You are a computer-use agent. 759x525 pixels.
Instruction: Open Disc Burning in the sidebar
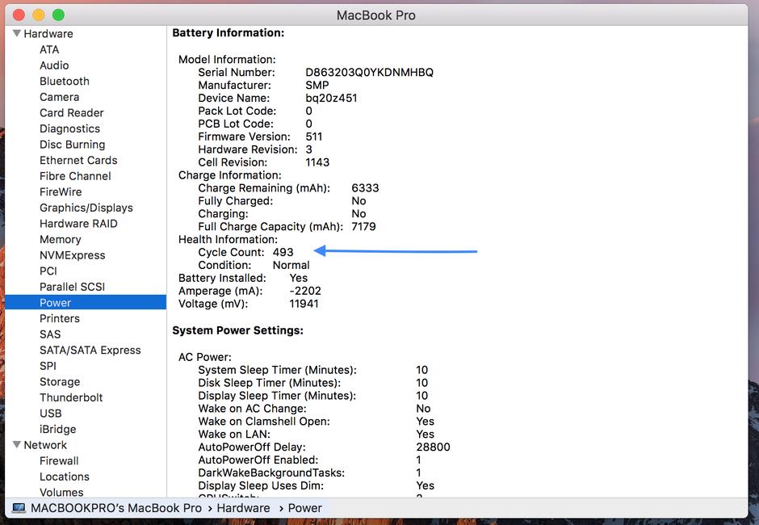72,145
